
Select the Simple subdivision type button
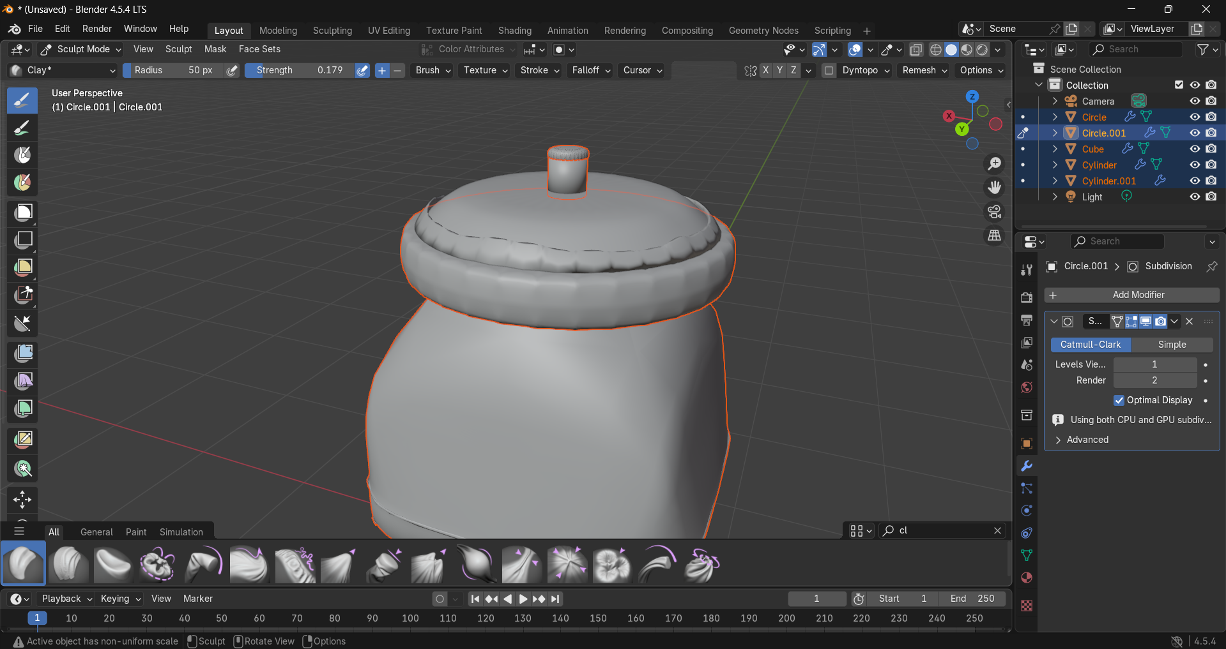click(x=1172, y=345)
